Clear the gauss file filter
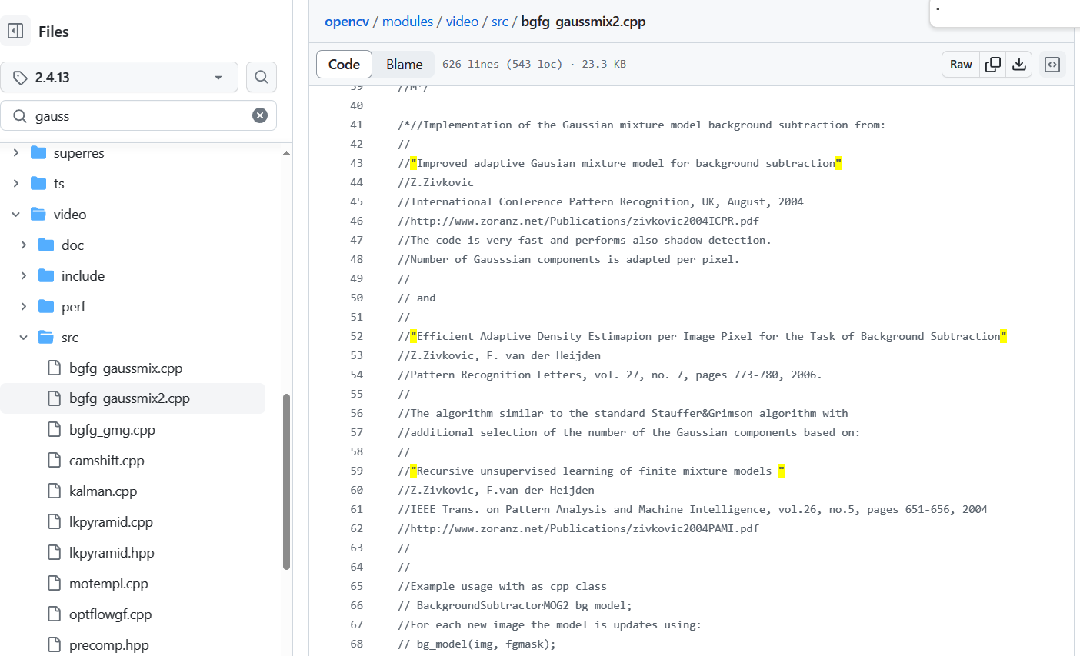The height and width of the screenshot is (656, 1080). pyautogui.click(x=259, y=115)
